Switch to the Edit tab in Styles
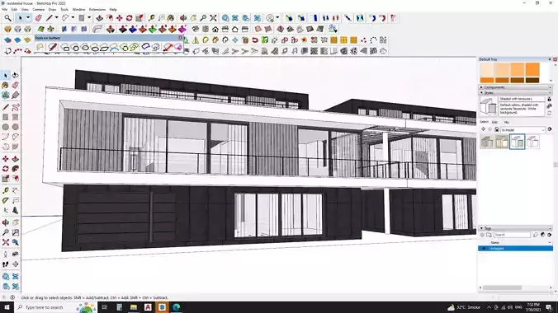558x313 pixels. click(x=494, y=122)
